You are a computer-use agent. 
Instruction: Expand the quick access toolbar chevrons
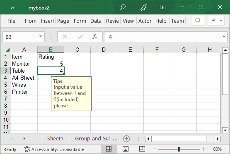12,7
